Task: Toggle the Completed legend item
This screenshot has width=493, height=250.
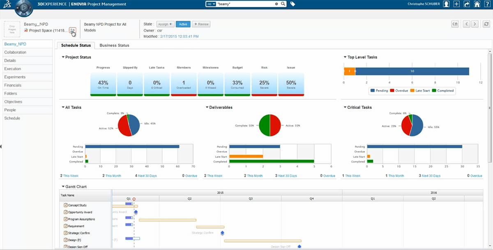Action: point(443,91)
